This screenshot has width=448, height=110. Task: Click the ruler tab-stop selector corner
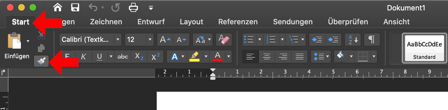click(4, 73)
